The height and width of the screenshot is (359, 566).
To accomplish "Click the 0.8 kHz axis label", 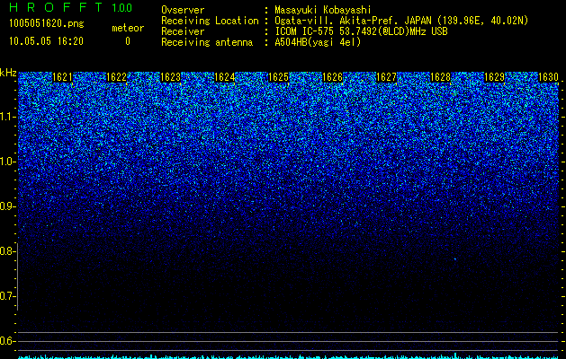I will point(7,251).
